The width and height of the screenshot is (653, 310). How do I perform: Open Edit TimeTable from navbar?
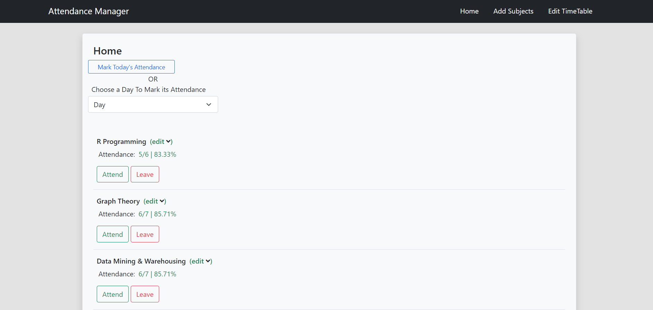pos(570,11)
